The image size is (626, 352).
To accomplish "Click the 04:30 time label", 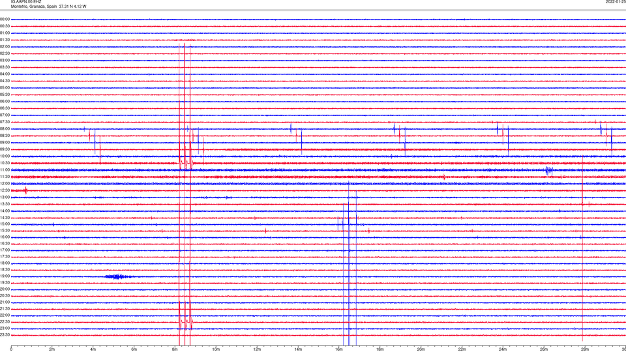I will coord(5,81).
